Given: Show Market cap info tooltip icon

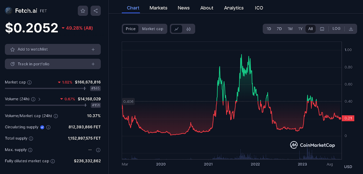Looking at the screenshot, I should [x=30, y=82].
